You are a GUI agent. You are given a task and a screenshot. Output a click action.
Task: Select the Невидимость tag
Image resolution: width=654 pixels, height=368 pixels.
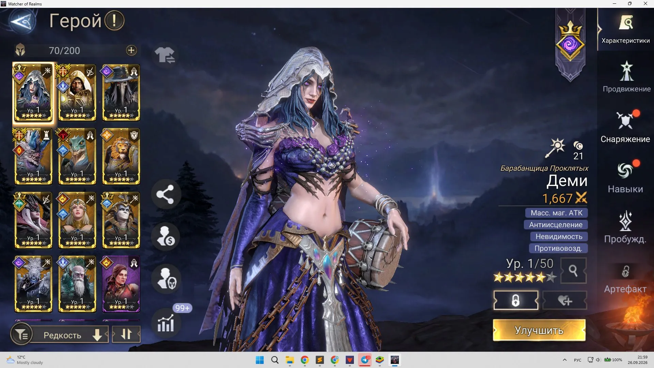click(559, 236)
